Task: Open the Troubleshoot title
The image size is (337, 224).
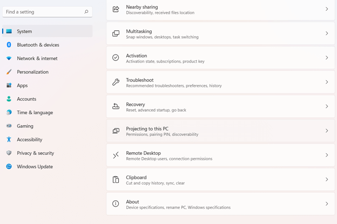Action: point(140,80)
